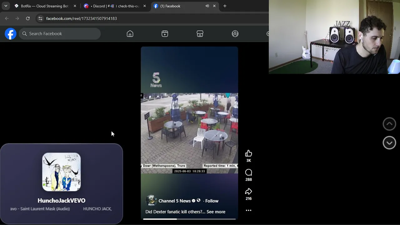The width and height of the screenshot is (400, 225).
Task: Pause the reel by clicking the video
Action: tap(189, 133)
